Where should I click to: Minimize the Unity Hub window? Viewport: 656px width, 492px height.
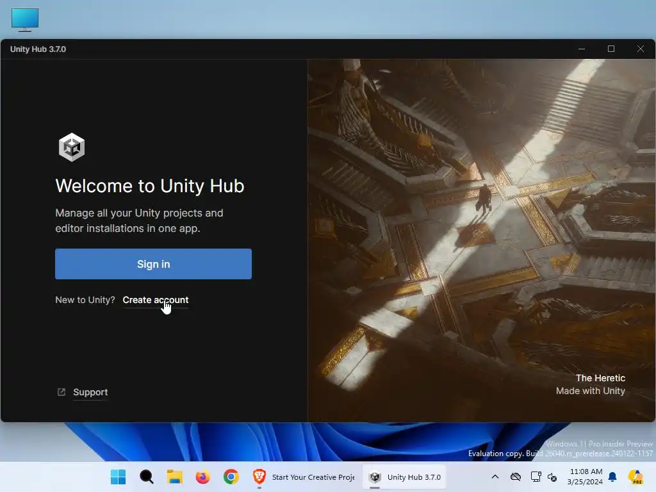point(582,49)
